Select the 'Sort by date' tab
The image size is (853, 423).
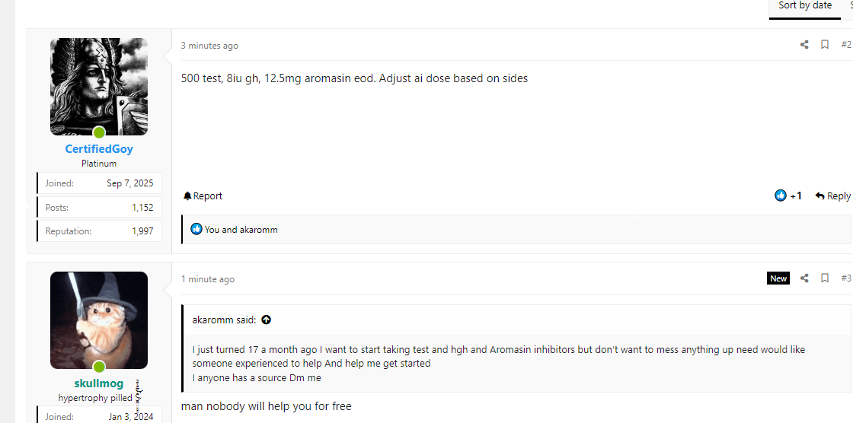tap(804, 6)
